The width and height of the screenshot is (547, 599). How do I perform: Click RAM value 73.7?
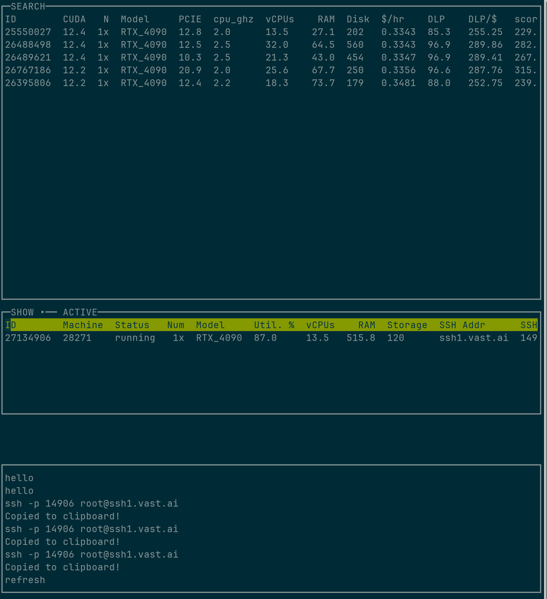(x=323, y=83)
